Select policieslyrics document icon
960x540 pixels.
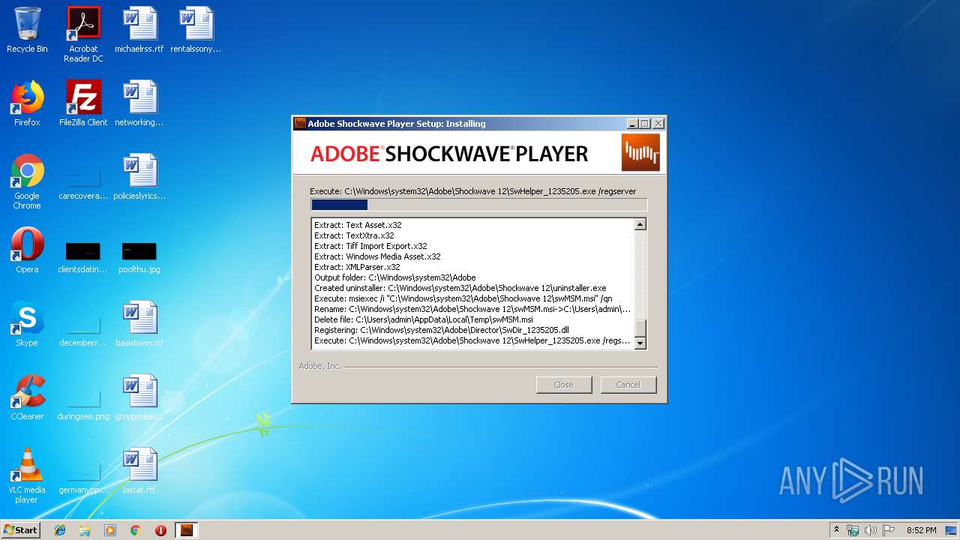pyautogui.click(x=139, y=177)
